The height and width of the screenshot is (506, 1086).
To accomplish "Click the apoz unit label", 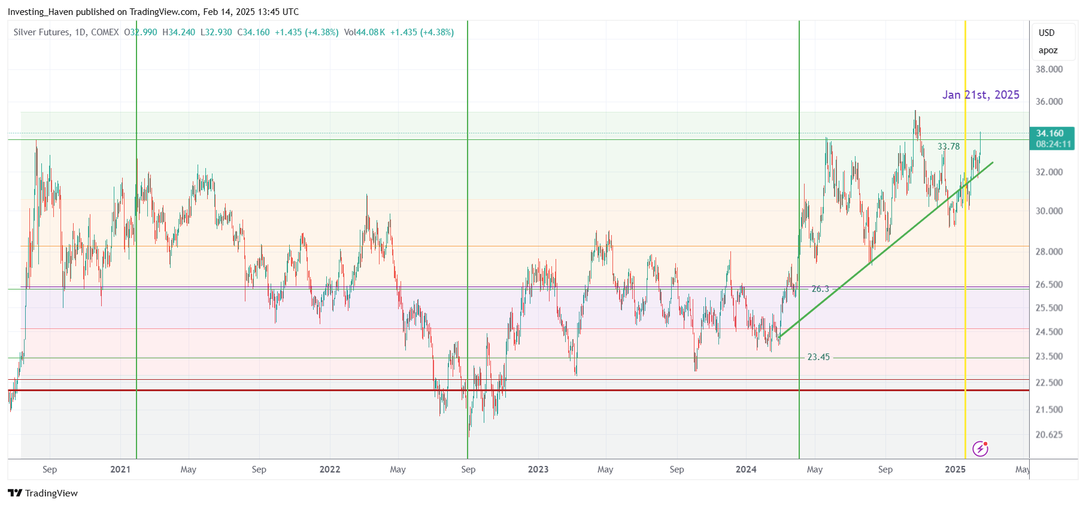I will coord(1048,50).
